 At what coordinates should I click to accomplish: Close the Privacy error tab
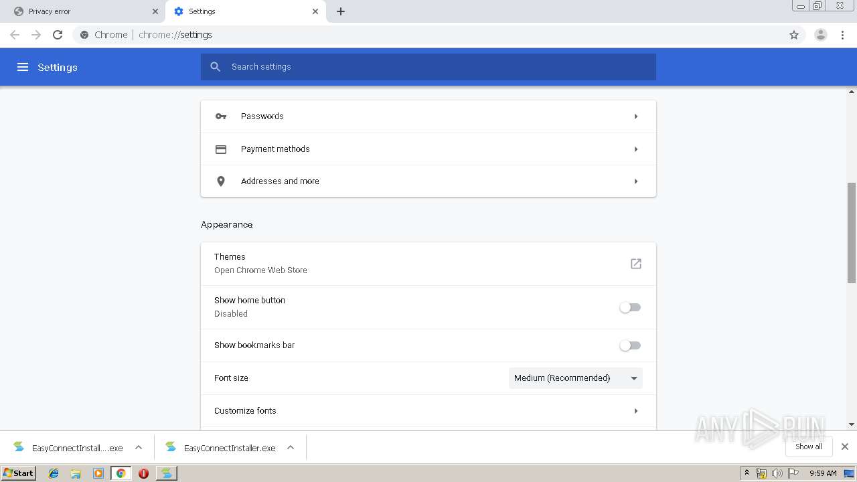pyautogui.click(x=155, y=11)
